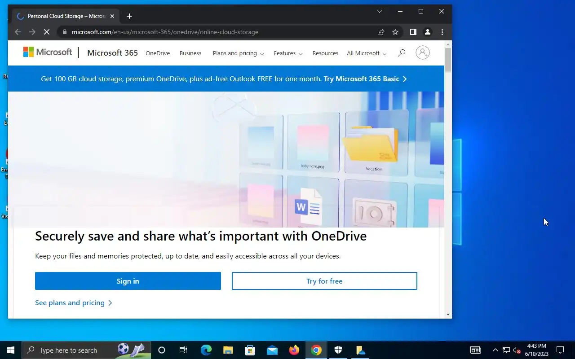Open Chrome tab search chevron

pyautogui.click(x=380, y=11)
